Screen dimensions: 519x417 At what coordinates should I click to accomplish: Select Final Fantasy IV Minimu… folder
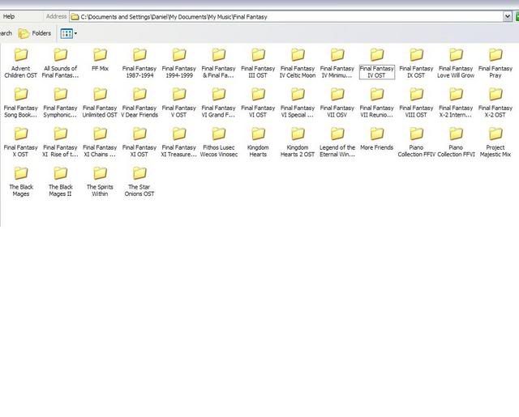click(337, 63)
